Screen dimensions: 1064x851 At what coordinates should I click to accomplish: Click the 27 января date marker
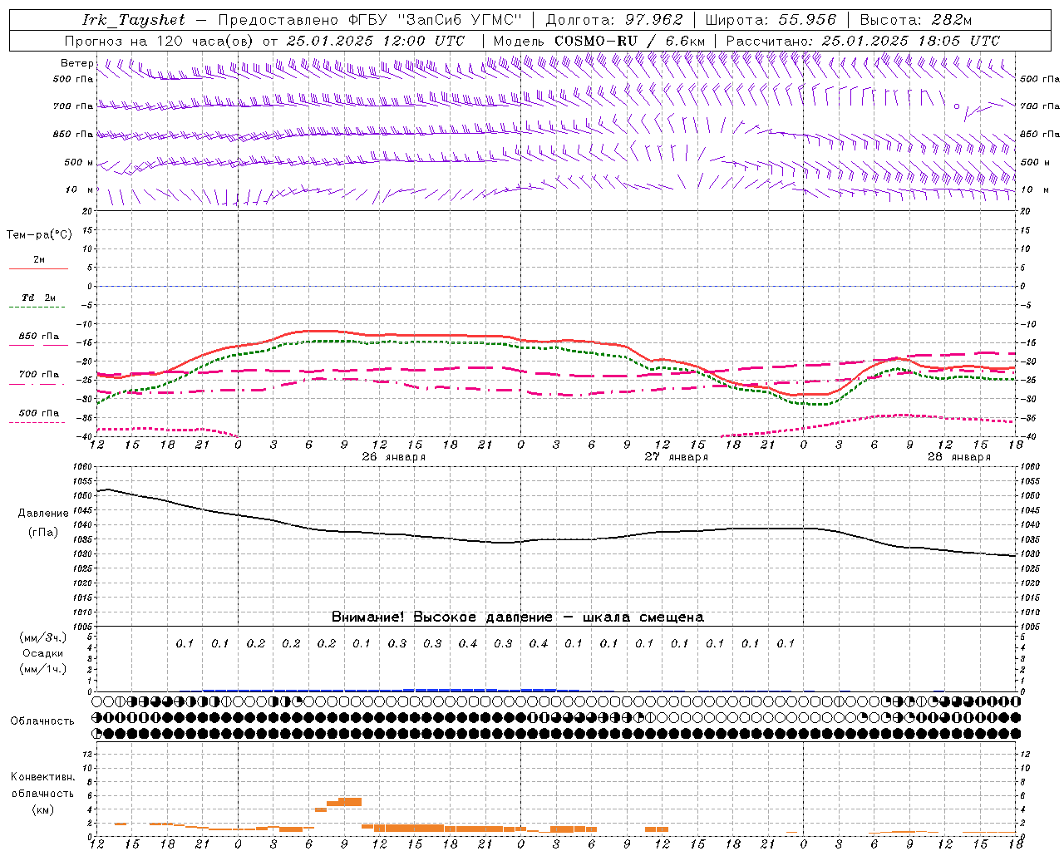677,457
